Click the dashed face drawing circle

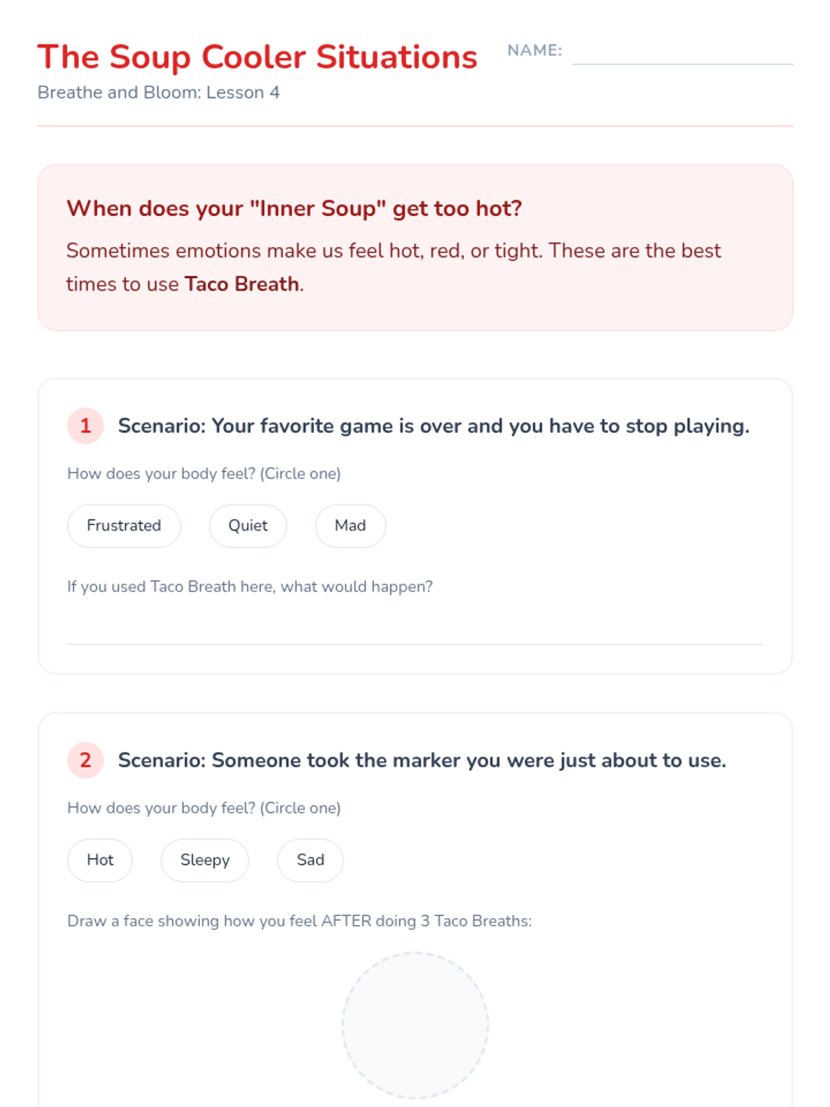(x=415, y=1025)
